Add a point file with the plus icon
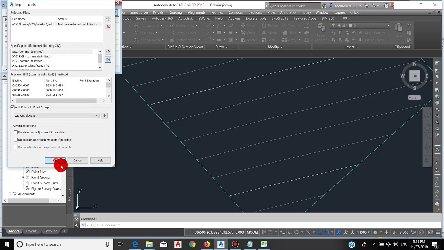Viewport: 444px width, 250px height. pos(108,19)
